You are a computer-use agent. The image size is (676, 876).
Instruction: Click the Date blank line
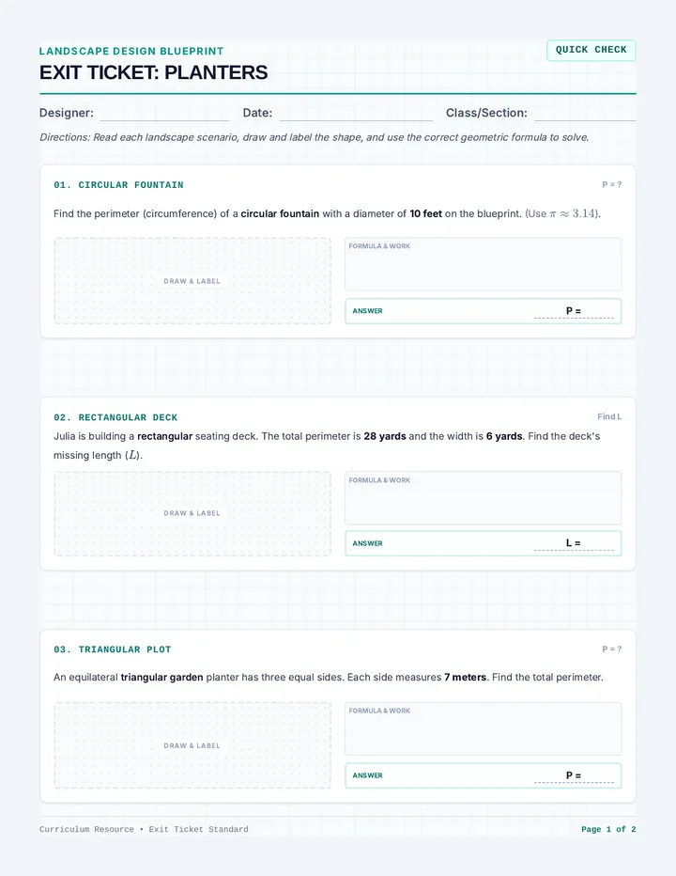click(x=356, y=114)
